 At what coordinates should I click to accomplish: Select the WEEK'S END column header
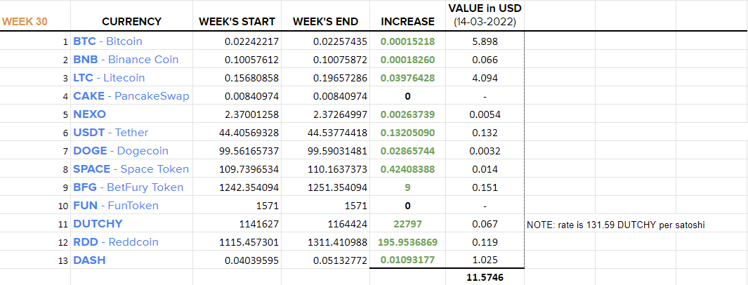pyautogui.click(x=325, y=22)
